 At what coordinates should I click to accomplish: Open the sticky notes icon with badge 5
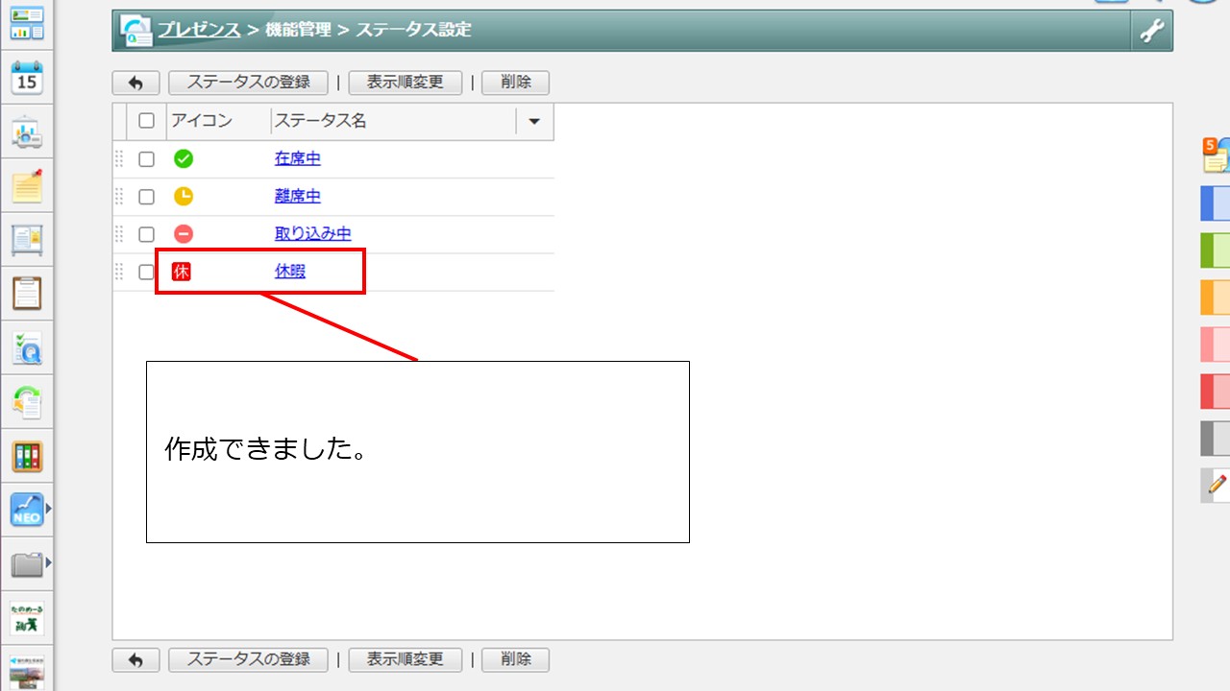pos(1217,155)
